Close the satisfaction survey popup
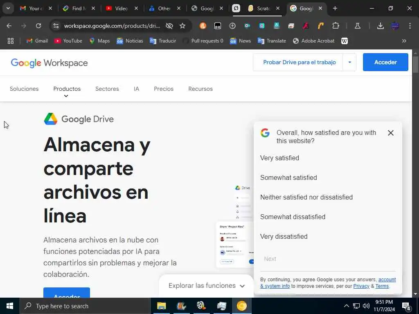 tap(391, 133)
